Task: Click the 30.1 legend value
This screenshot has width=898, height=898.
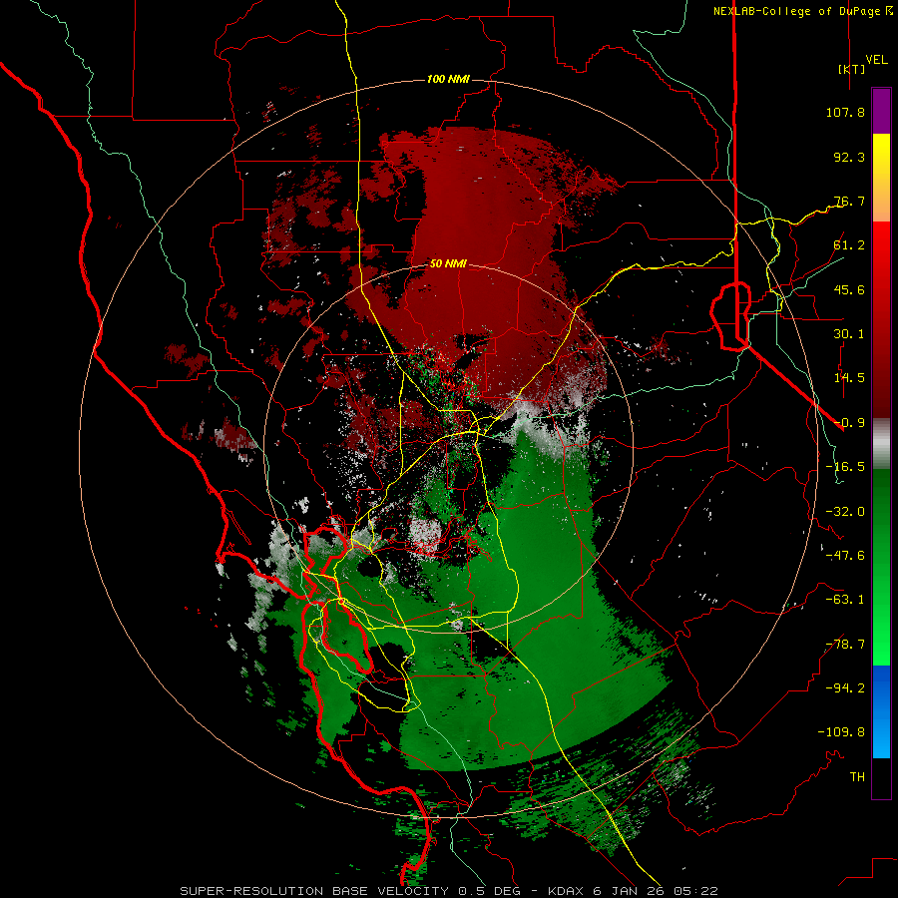Action: pos(849,334)
